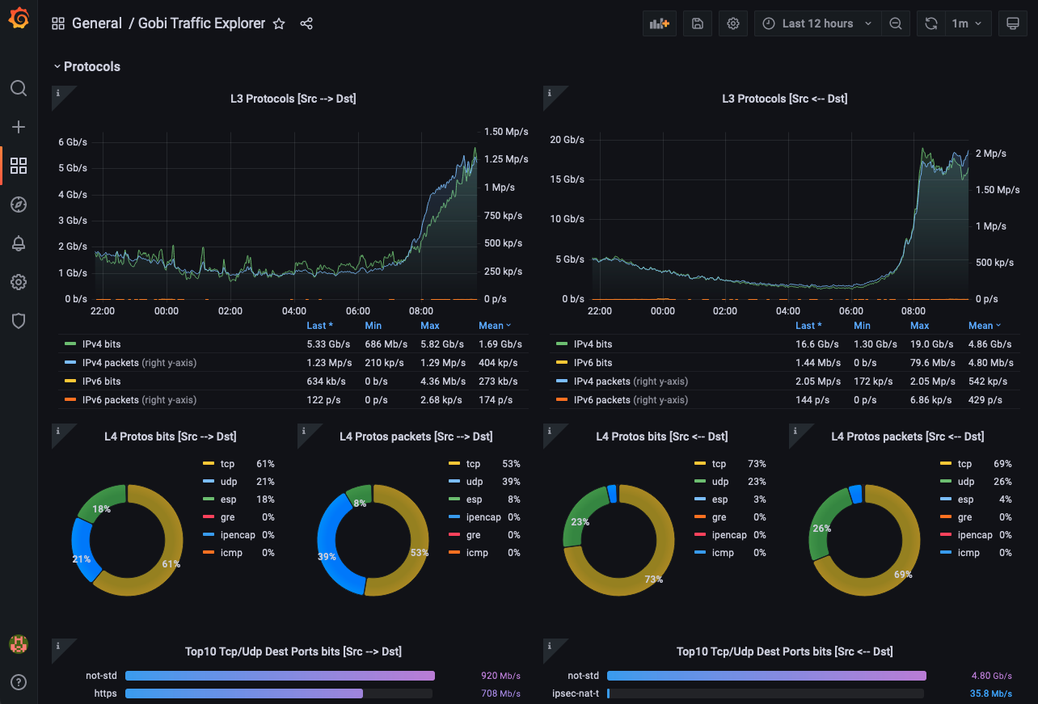Click the dashboard grid icon beside General
This screenshot has width=1038, height=704.
tap(58, 23)
